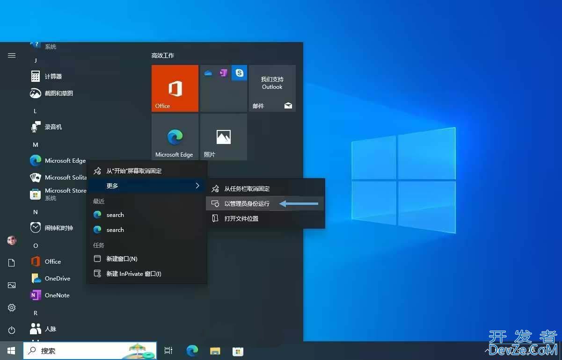Open File Explorer from the taskbar
The width and height of the screenshot is (562, 360).
(215, 351)
